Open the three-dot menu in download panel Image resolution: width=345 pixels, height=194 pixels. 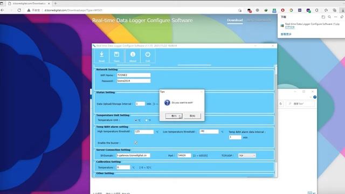click(x=335, y=17)
